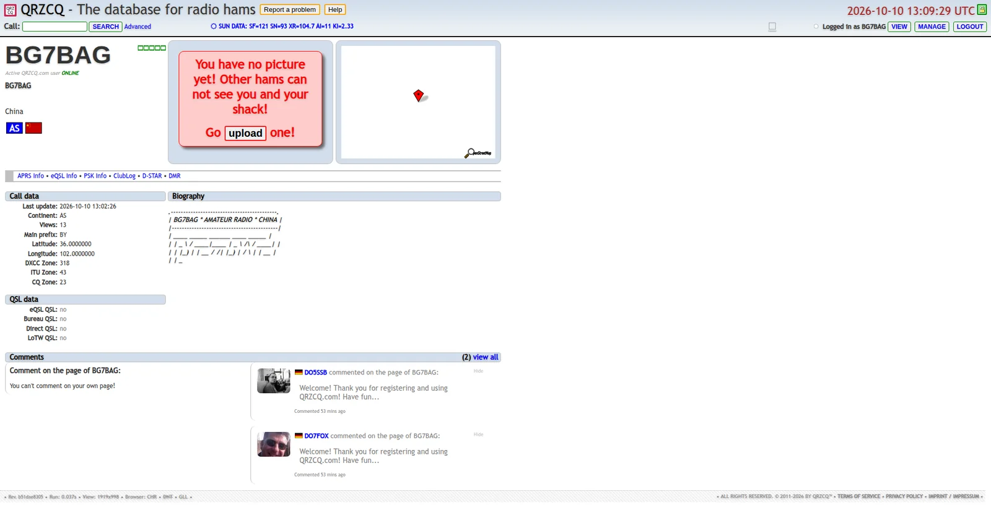
Task: Click the red map location marker
Action: (x=419, y=95)
